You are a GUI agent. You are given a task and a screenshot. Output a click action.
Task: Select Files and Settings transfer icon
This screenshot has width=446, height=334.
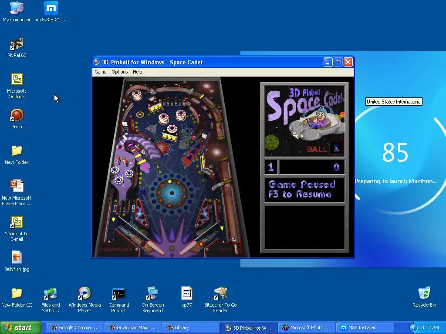click(51, 300)
